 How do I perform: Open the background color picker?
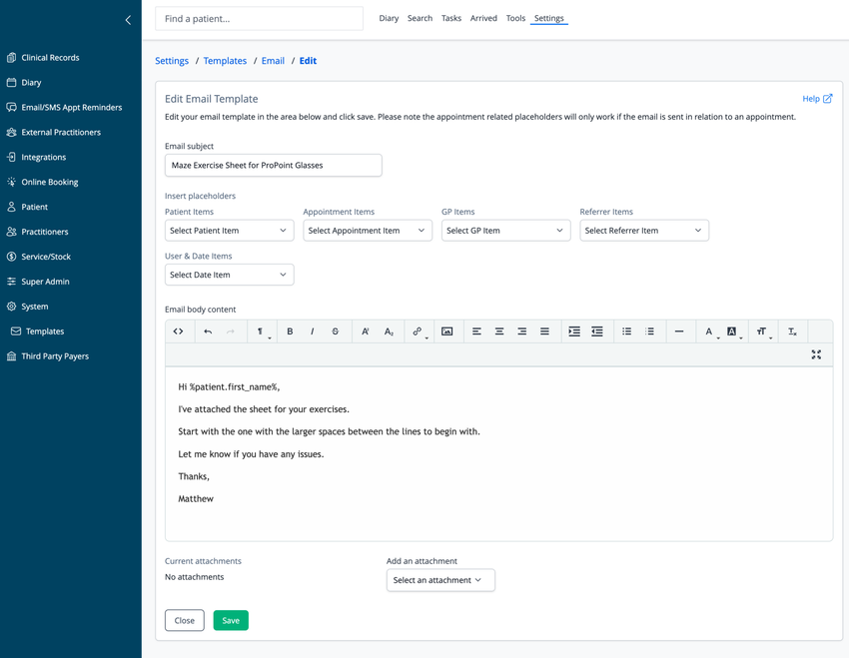click(x=733, y=331)
